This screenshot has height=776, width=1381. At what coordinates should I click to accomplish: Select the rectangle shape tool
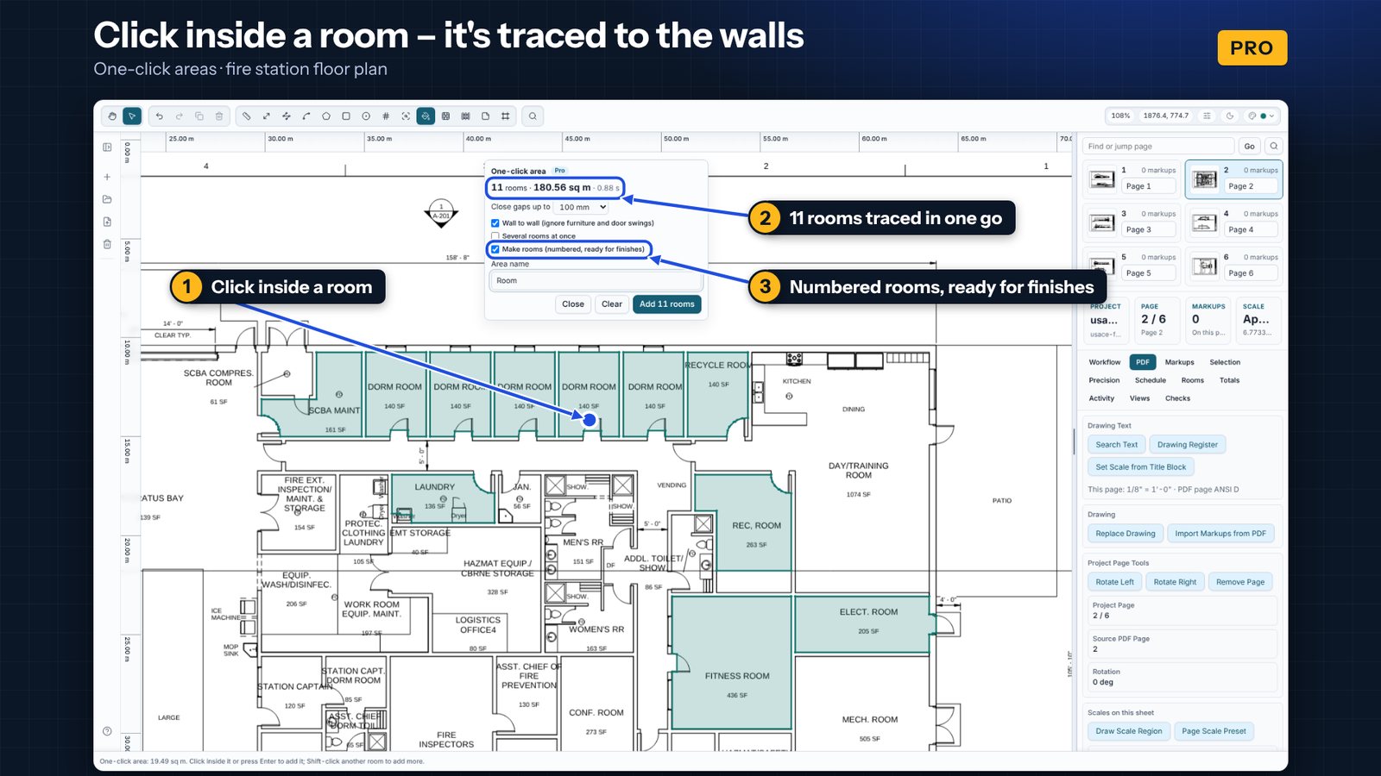tap(346, 116)
